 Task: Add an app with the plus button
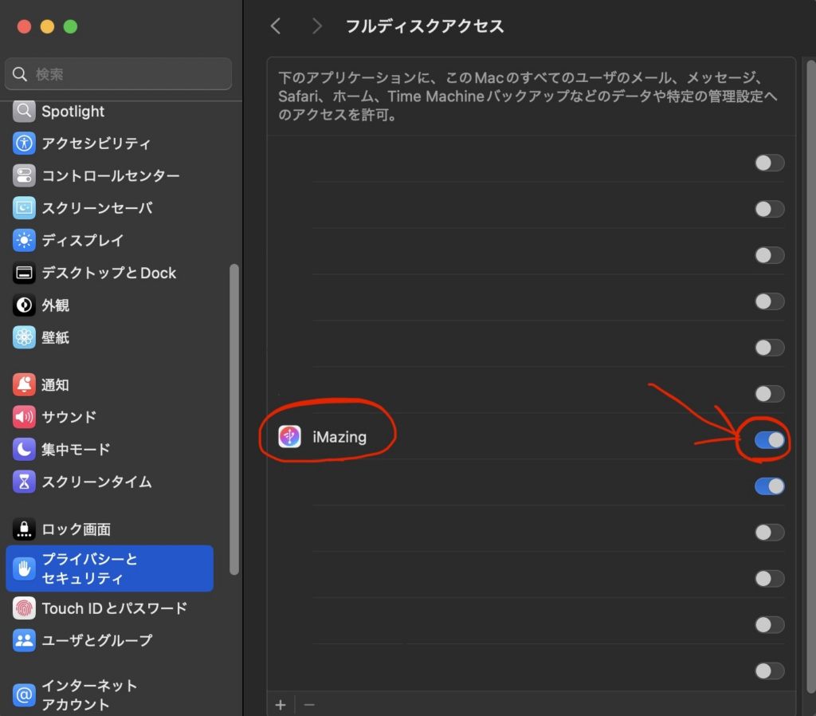(280, 705)
